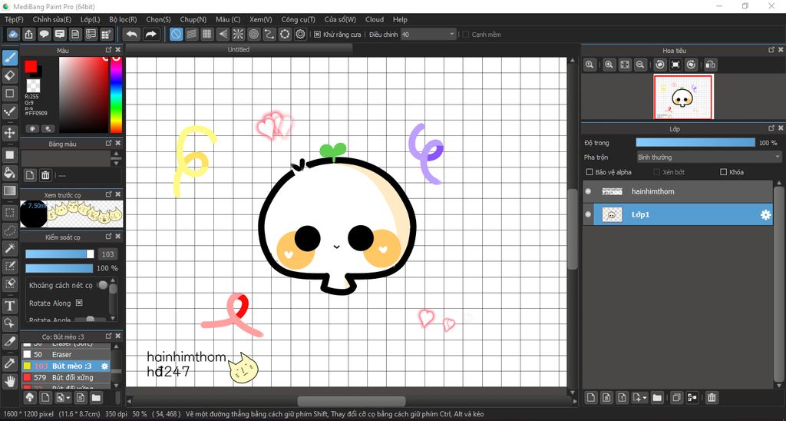
Task: Select Bút đối xứng 579 brush
Action: pyautogui.click(x=66, y=377)
